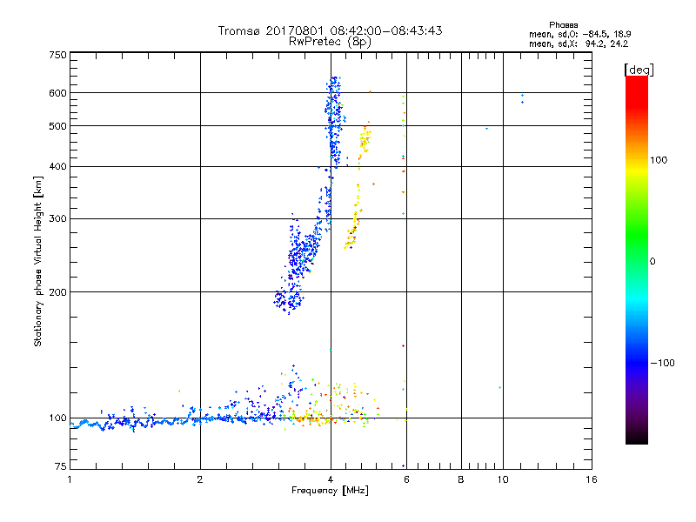Click the y-axis tick label "400"

coord(57,167)
